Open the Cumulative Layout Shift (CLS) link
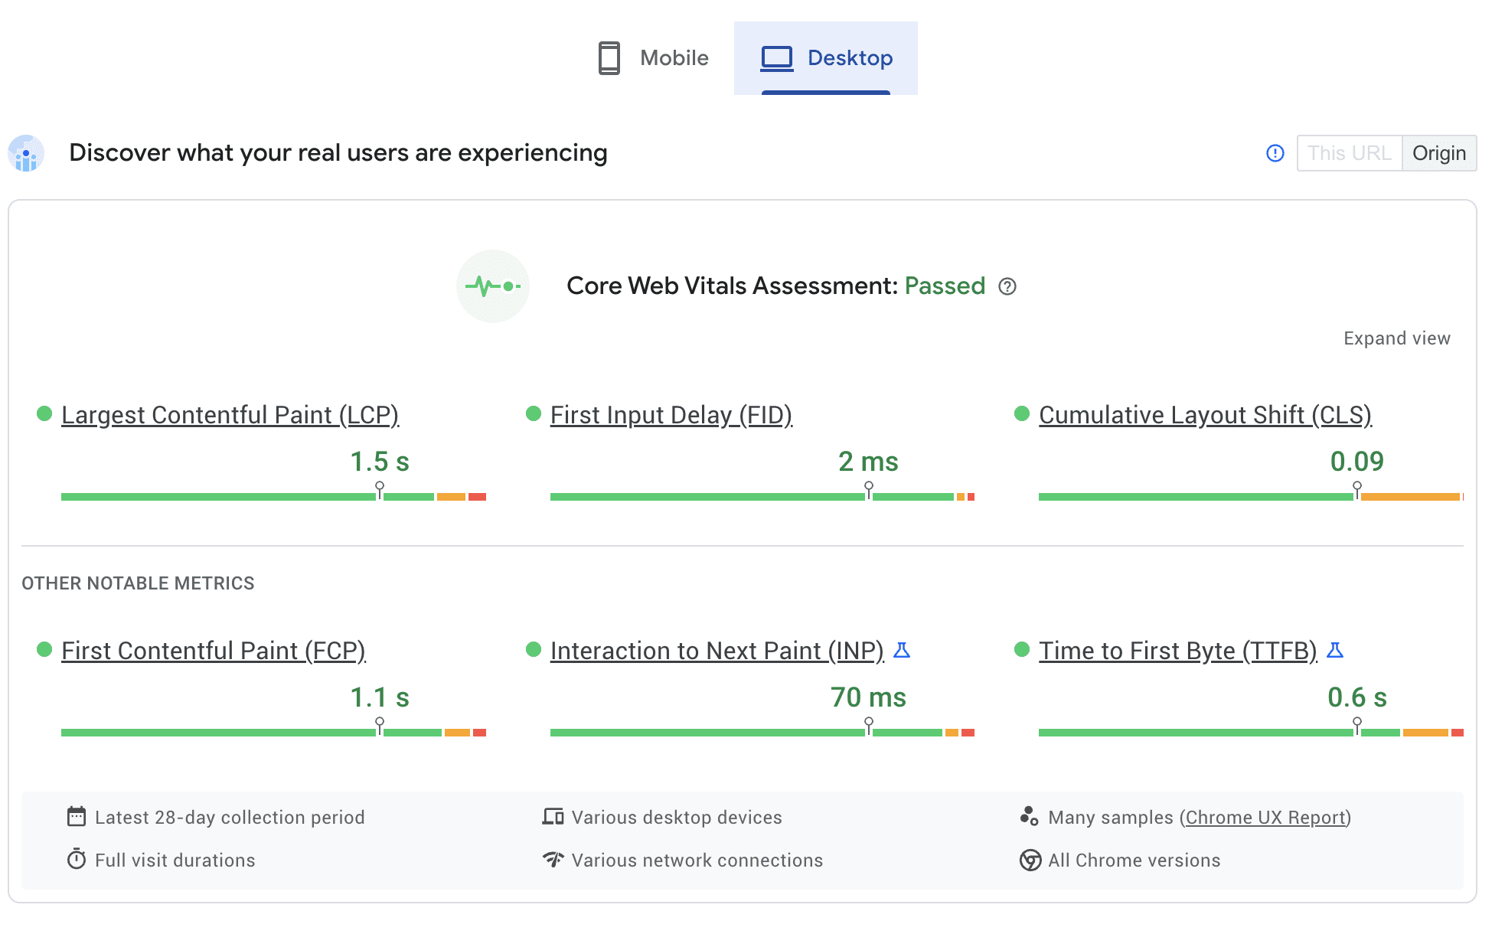The width and height of the screenshot is (1505, 934). [1204, 415]
